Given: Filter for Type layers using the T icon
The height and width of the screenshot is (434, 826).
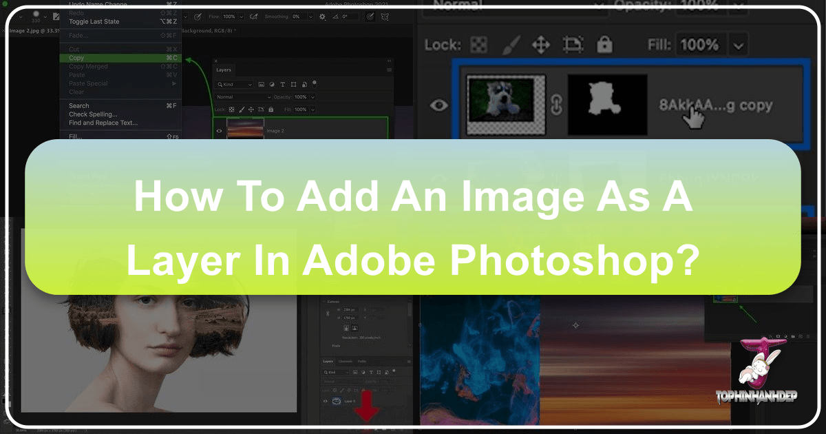Looking at the screenshot, I should point(283,85).
